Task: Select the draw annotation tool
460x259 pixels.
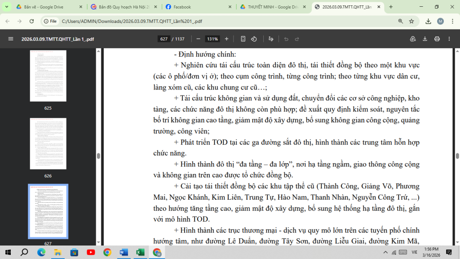Action: coord(271,39)
